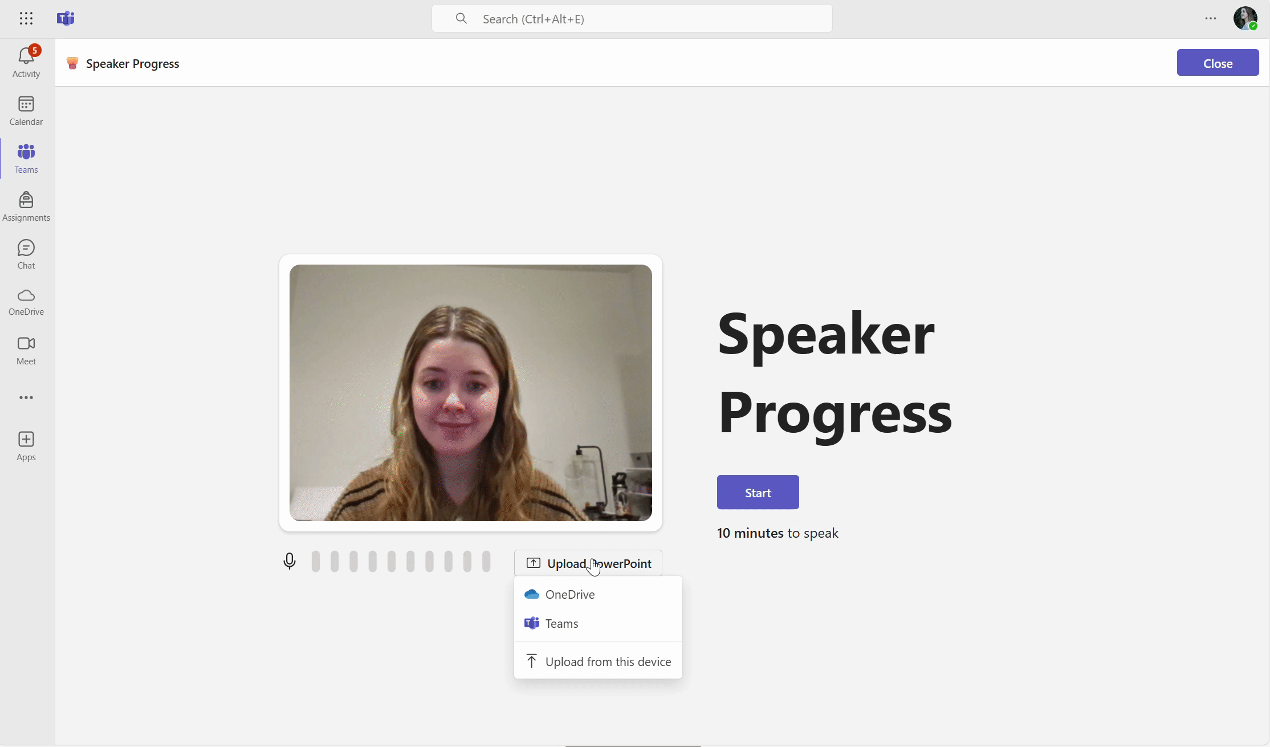Open the profile picture avatar
The width and height of the screenshot is (1270, 747).
pos(1245,18)
